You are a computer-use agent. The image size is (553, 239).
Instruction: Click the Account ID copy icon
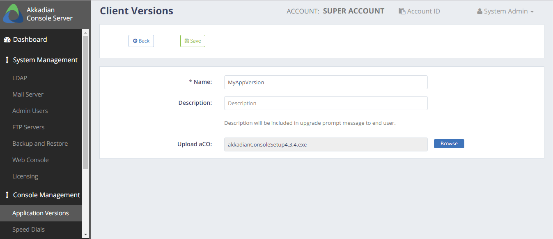pos(402,11)
